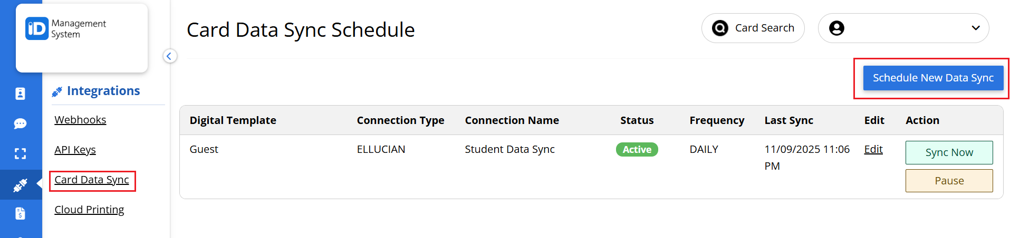Click Schedule New Data Sync button
The width and height of the screenshot is (1010, 238).
tap(932, 78)
